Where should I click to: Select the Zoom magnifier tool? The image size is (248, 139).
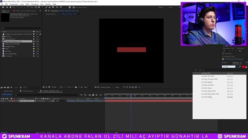click(x=14, y=7)
